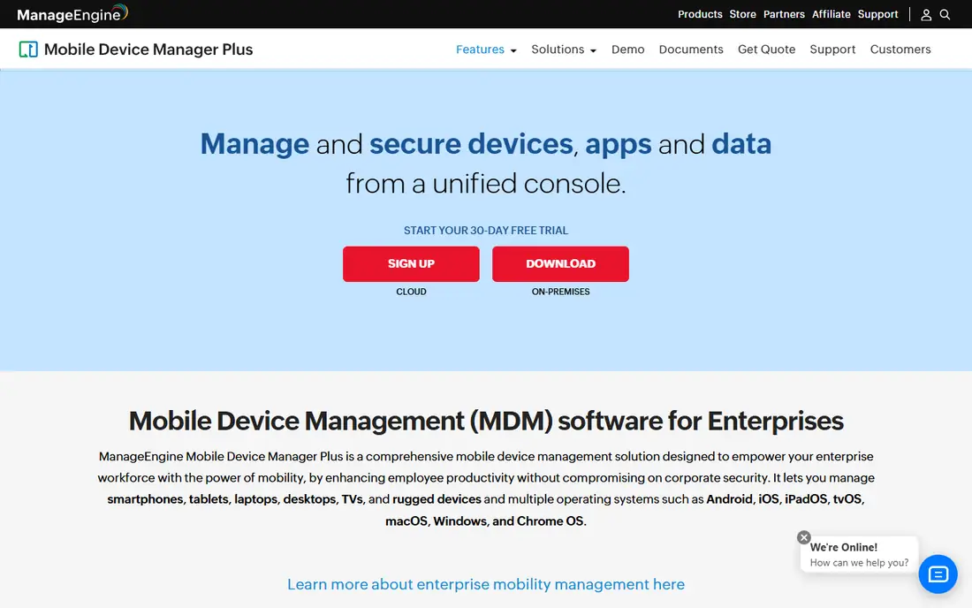Click the We're Online chat message
The width and height of the screenshot is (972, 608).
[859, 554]
